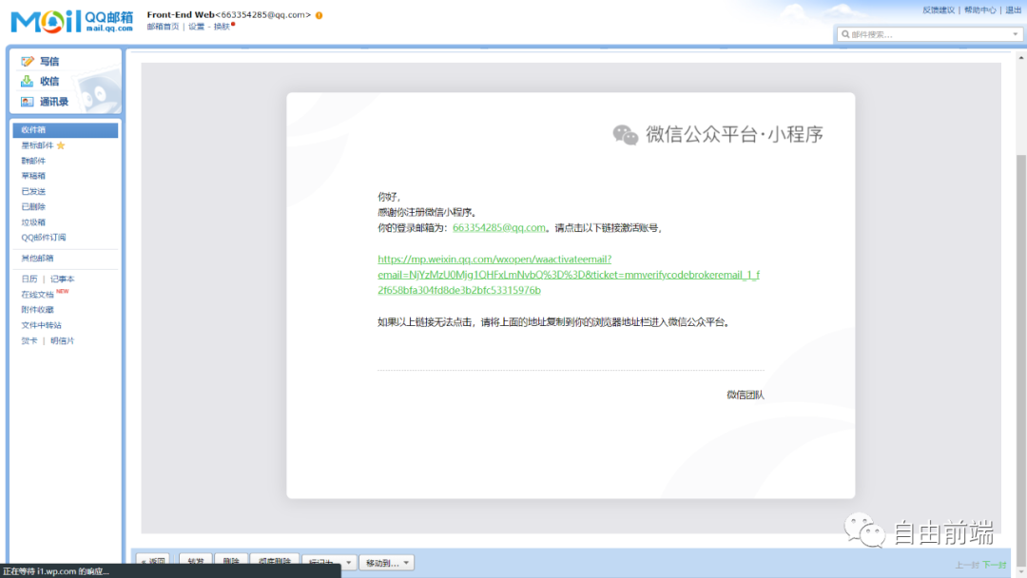The height and width of the screenshot is (578, 1027).
Task: Click the magnifier icon in mail search
Action: pyautogui.click(x=845, y=34)
